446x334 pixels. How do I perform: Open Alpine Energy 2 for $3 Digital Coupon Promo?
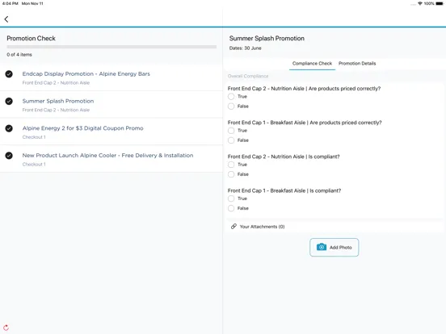coord(111,132)
